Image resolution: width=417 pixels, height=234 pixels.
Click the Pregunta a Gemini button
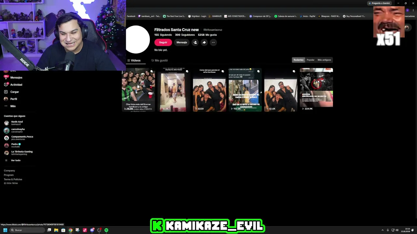point(379,3)
